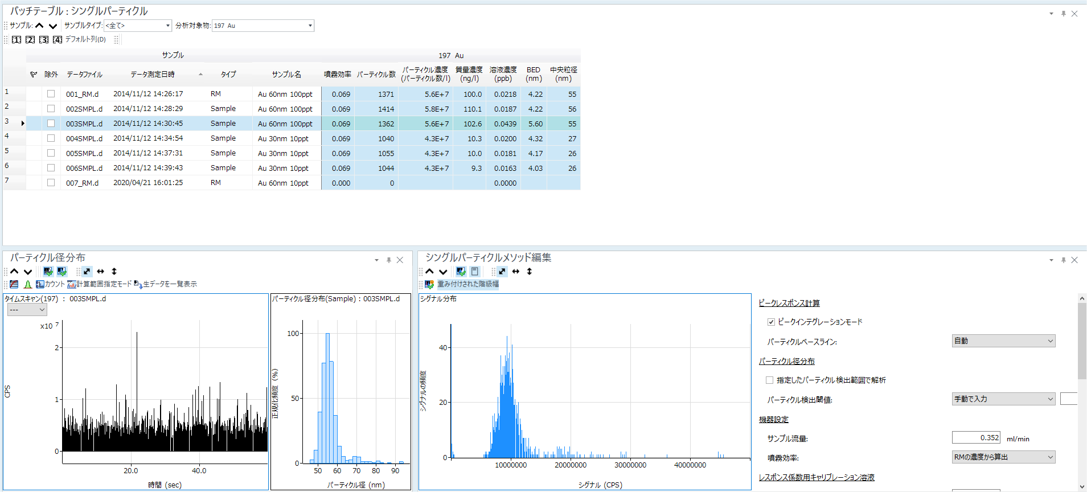Autoscale both axes in method edit panel

(x=502, y=272)
